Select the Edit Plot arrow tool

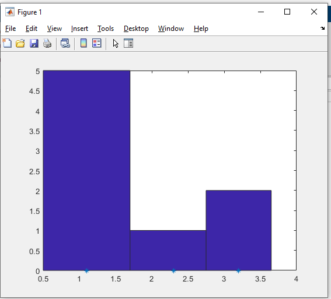pyautogui.click(x=116, y=43)
